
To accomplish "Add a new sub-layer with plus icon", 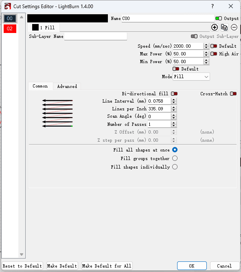I will [215, 27].
